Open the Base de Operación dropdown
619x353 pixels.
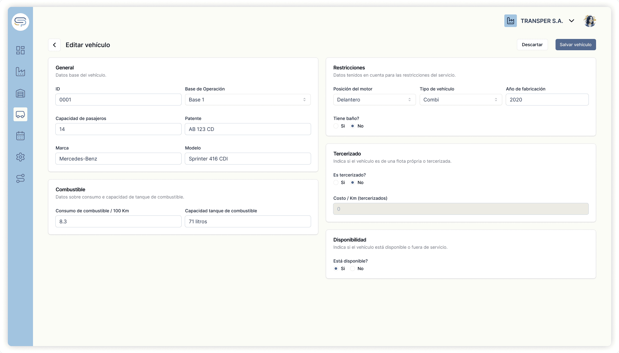(248, 100)
